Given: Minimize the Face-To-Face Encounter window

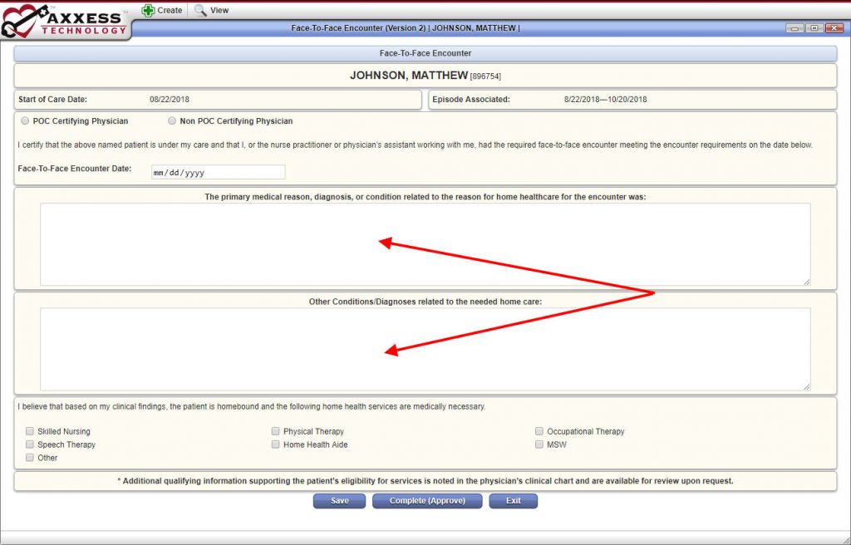Looking at the screenshot, I should (x=794, y=28).
